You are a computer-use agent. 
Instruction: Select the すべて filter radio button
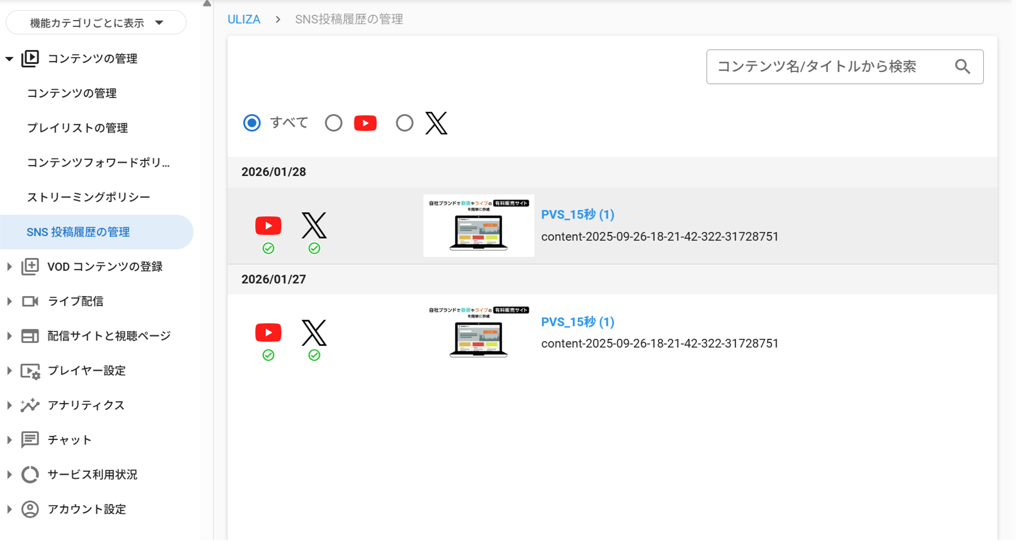coord(252,123)
